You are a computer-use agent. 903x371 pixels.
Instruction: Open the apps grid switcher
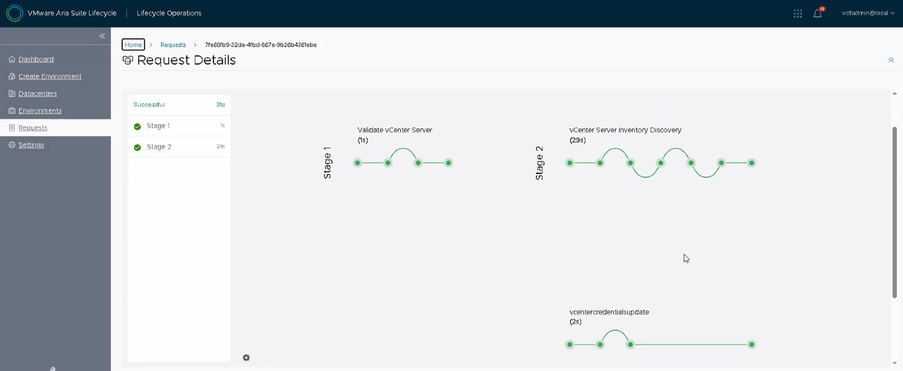click(798, 13)
